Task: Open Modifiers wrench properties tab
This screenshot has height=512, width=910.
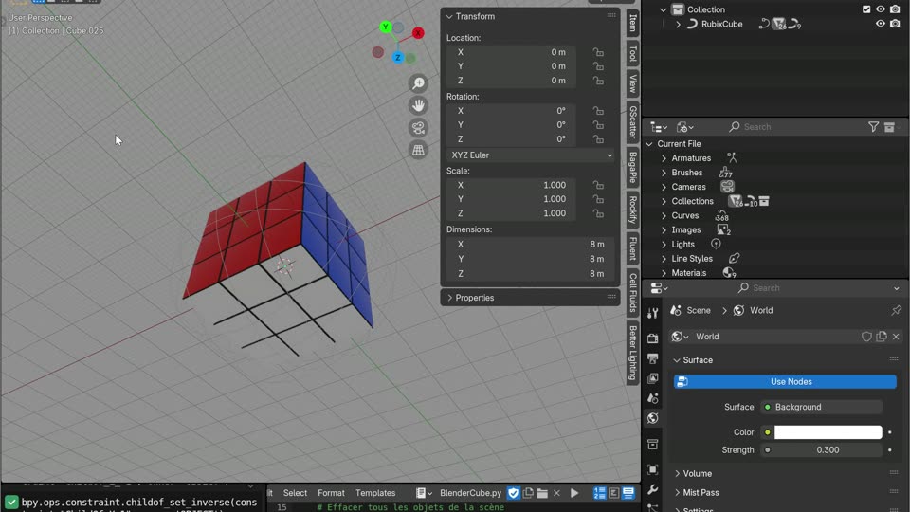Action: (653, 489)
